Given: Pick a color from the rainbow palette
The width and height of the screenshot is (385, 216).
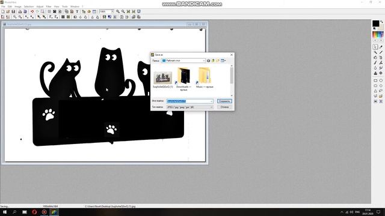Looking at the screenshot, I should point(378,35).
